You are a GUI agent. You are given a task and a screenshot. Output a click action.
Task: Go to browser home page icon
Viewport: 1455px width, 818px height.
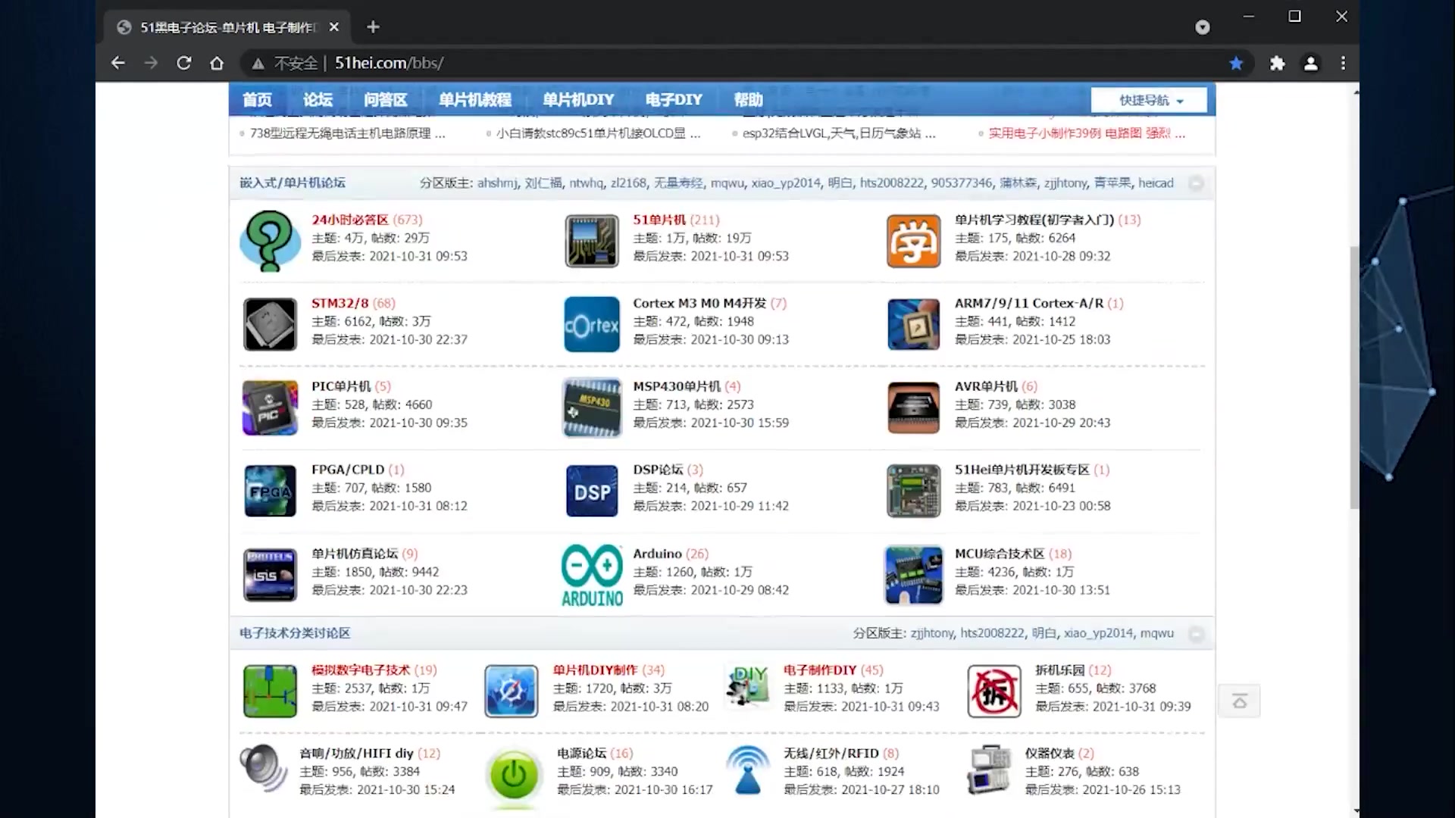point(217,64)
